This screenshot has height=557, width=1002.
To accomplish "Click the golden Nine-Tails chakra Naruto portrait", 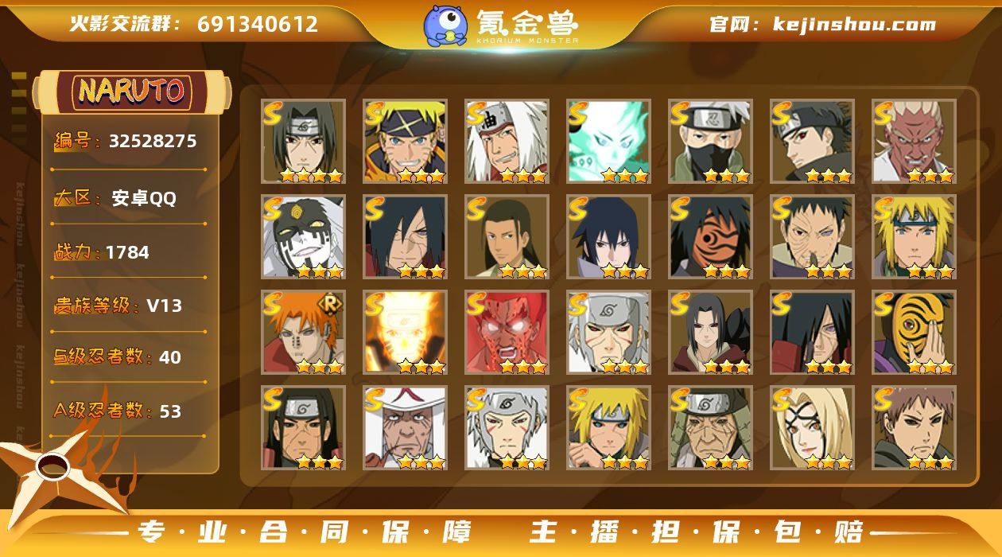I will tap(406, 333).
